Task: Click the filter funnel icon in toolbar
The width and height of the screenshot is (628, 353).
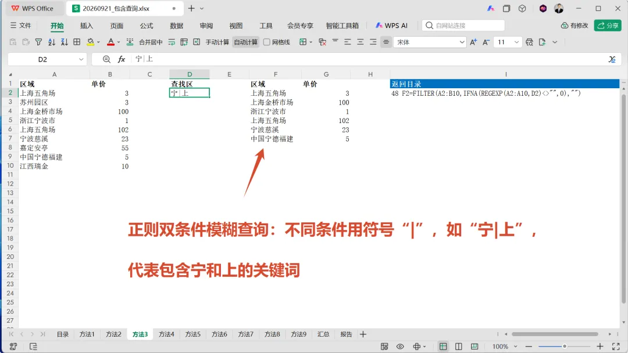Action: tap(38, 42)
